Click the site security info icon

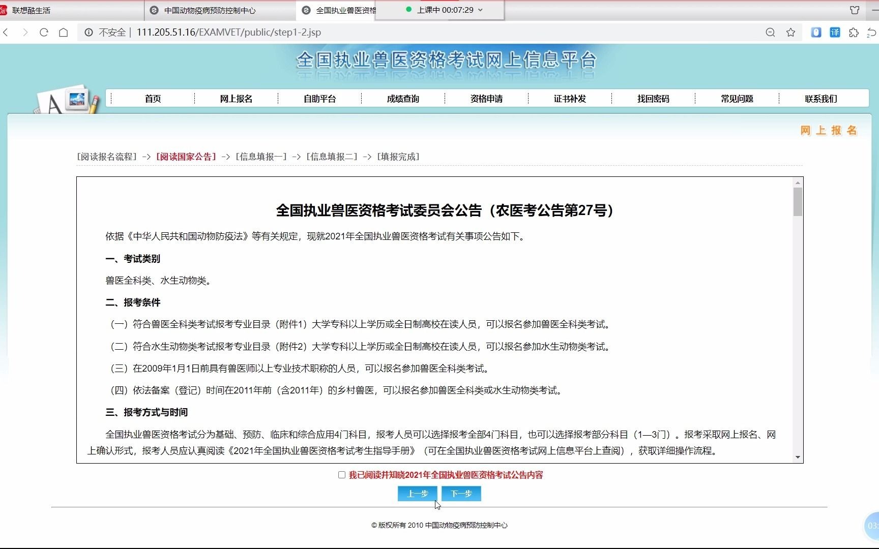coord(89,33)
